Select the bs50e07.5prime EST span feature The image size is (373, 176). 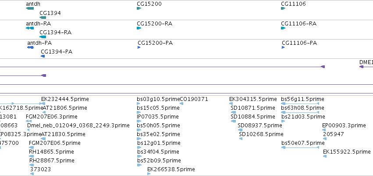(x=300, y=147)
